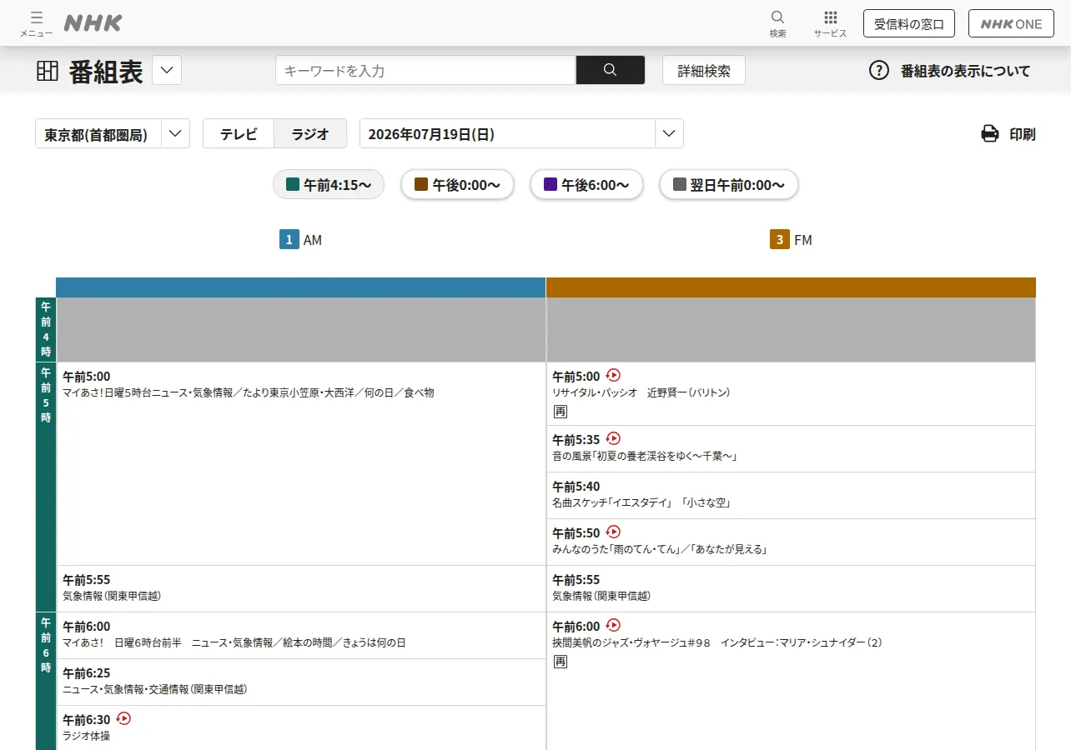Open the date selector 2026年07月19日(日)
The width and height of the screenshot is (1071, 750).
tap(521, 133)
